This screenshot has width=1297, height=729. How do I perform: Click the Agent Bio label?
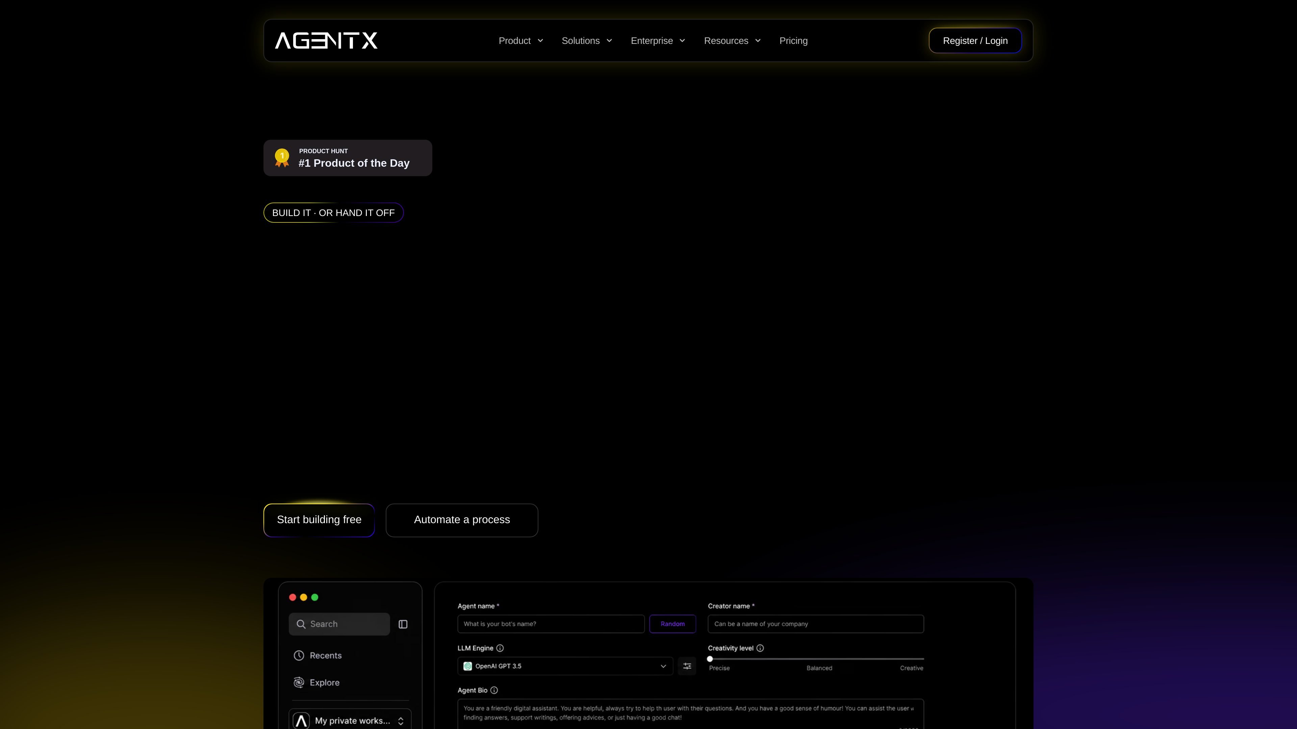tap(472, 690)
